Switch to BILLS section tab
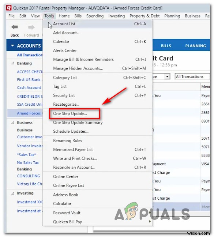Screen dimensions: 214x237 pos(166,46)
